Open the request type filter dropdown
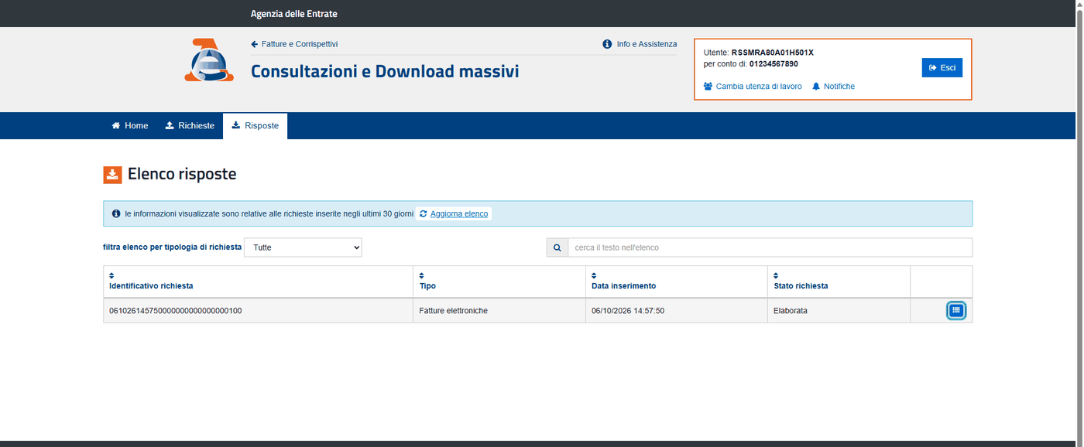The width and height of the screenshot is (1084, 447). point(303,247)
